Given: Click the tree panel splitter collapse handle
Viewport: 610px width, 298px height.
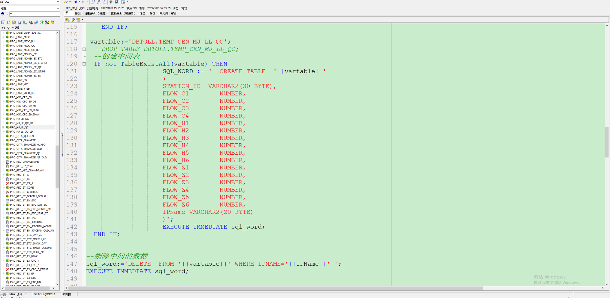Looking at the screenshot, I should [x=62, y=145].
